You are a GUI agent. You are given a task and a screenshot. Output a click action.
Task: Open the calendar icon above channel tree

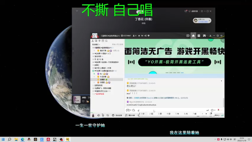coord(103,41)
